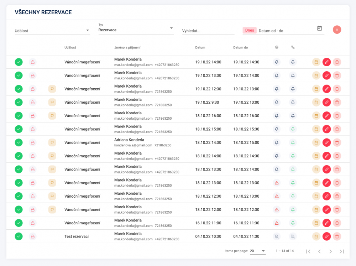Go to the previous page of results
This screenshot has width=356, height=266.
pyautogui.click(x=319, y=251)
